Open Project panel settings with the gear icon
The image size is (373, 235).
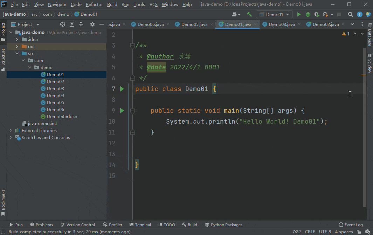(x=92, y=24)
